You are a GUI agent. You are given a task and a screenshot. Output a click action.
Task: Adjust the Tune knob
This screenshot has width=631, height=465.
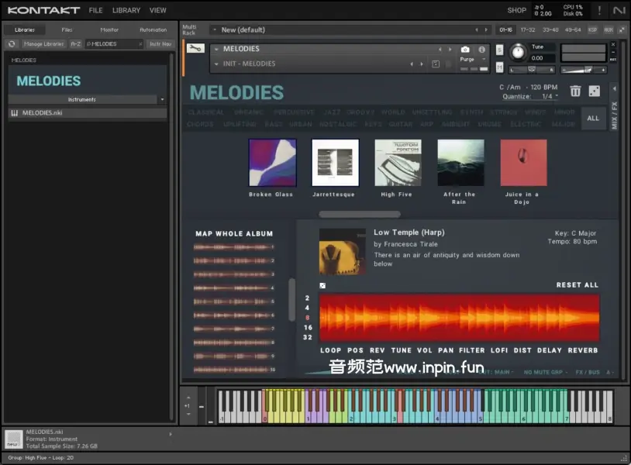pos(518,53)
